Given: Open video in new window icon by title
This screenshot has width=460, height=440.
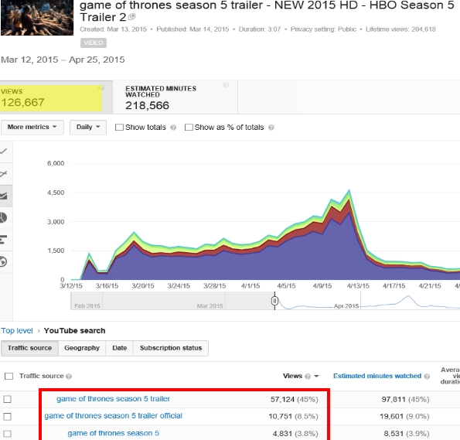Looking at the screenshot, I should click(x=132, y=17).
